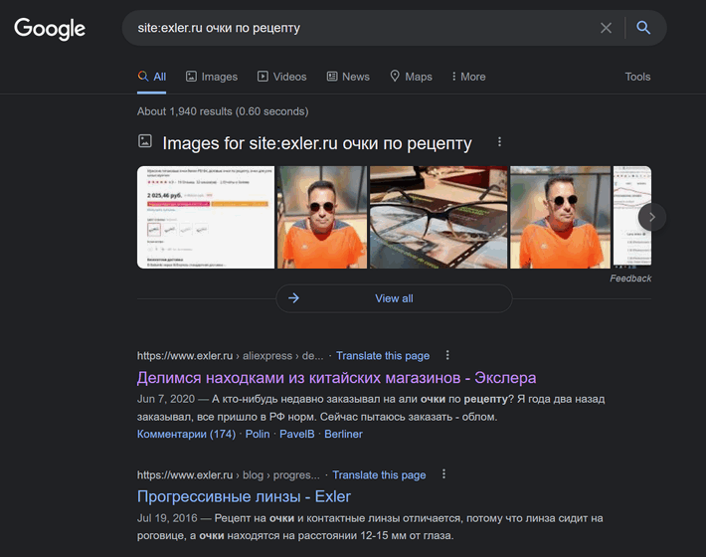Screen dimensions: 706x557
Task: Open three-dot menu for aliexpress result
Action: (x=447, y=355)
